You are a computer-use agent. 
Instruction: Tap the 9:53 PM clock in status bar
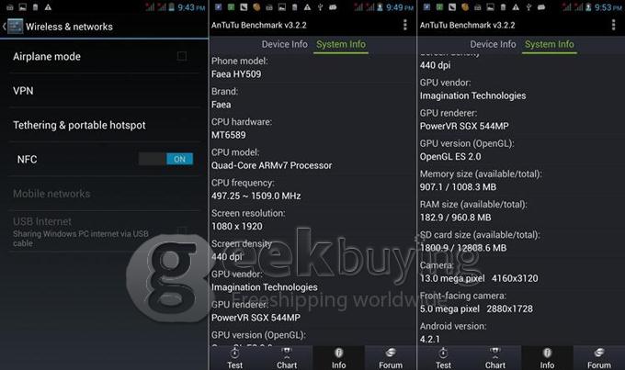608,7
